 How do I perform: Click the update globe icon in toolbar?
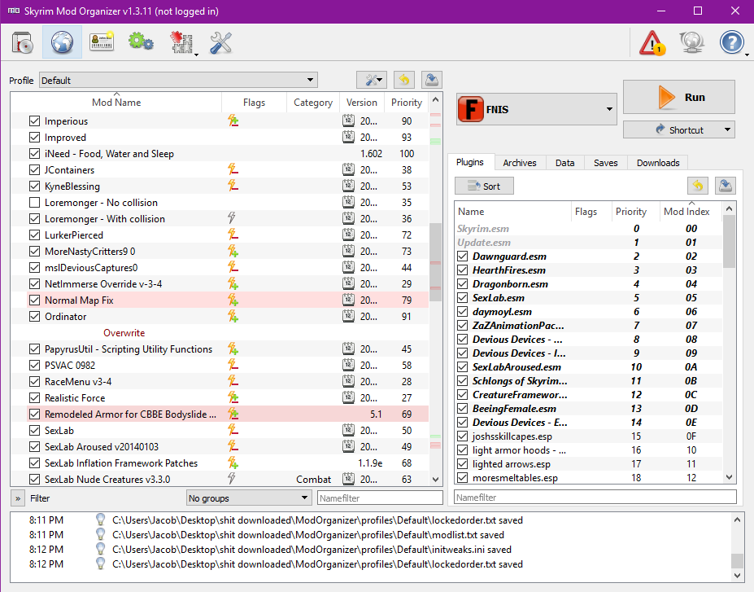tap(692, 43)
